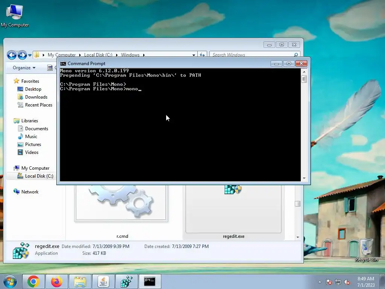Image resolution: width=385 pixels, height=289 pixels.
Task: Select My Computer in the address breadcrumb
Action: point(62,55)
